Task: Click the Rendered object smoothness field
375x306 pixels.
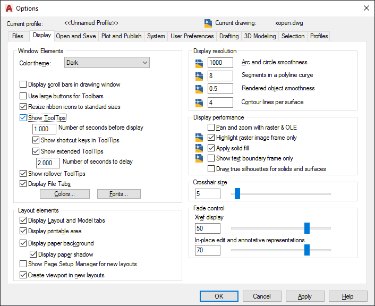Action: pyautogui.click(x=220, y=89)
